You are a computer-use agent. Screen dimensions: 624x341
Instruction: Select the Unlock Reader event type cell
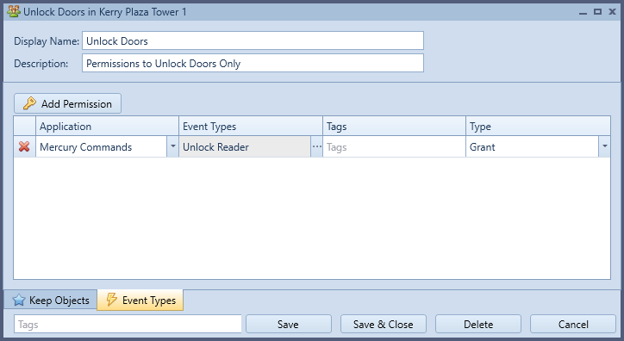point(245,146)
